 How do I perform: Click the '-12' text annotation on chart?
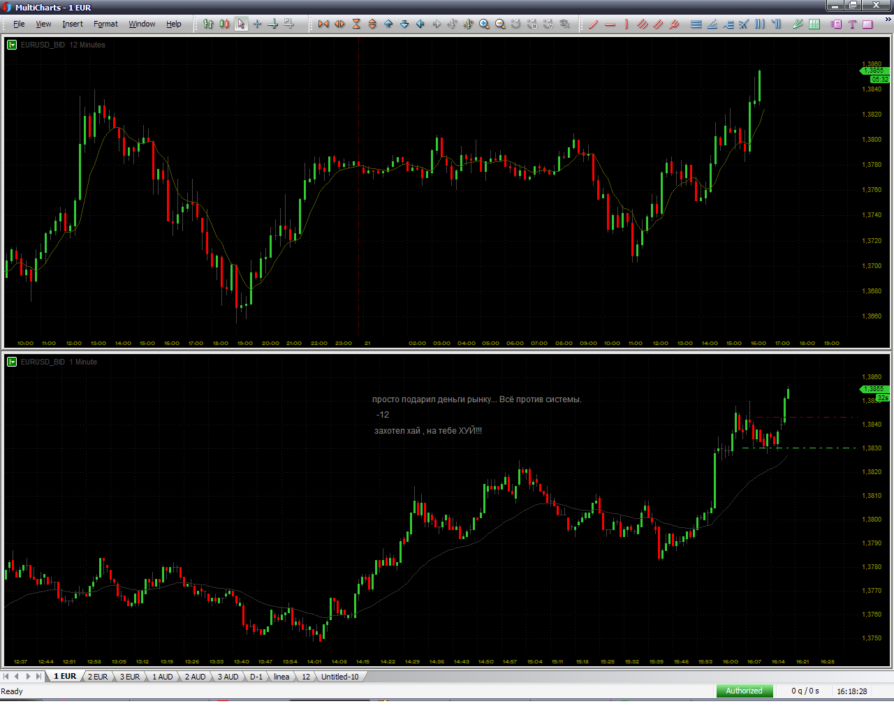pos(383,415)
